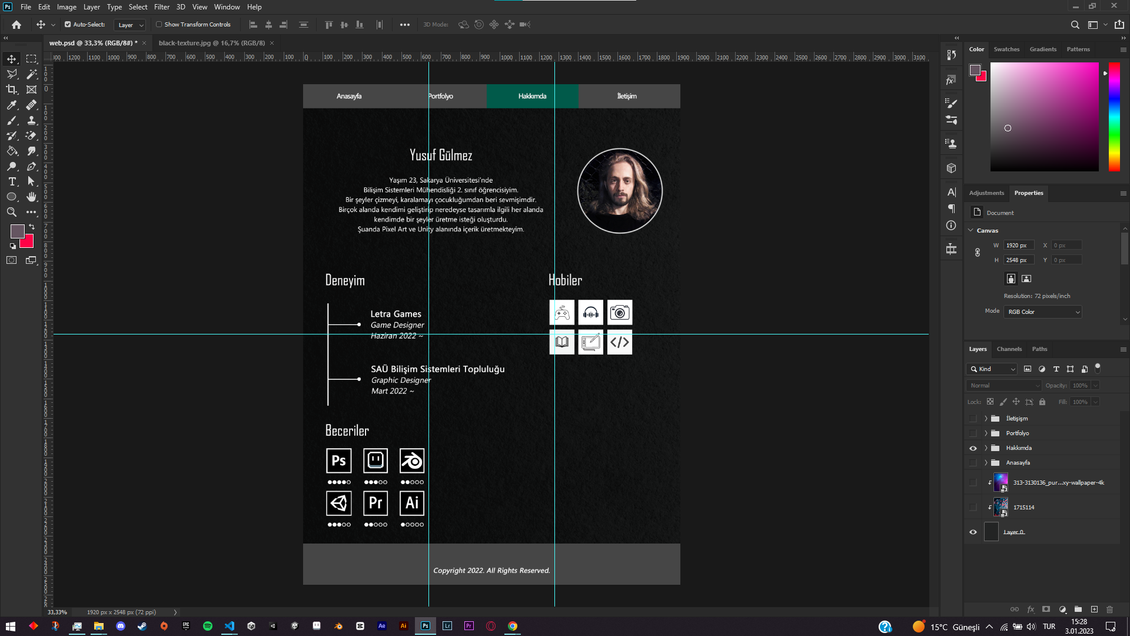The width and height of the screenshot is (1130, 636).
Task: Select the Move tool
Action: click(x=12, y=58)
